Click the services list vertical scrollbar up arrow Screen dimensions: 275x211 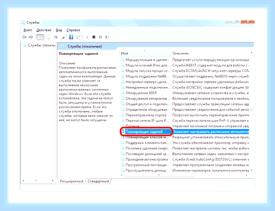coord(251,53)
